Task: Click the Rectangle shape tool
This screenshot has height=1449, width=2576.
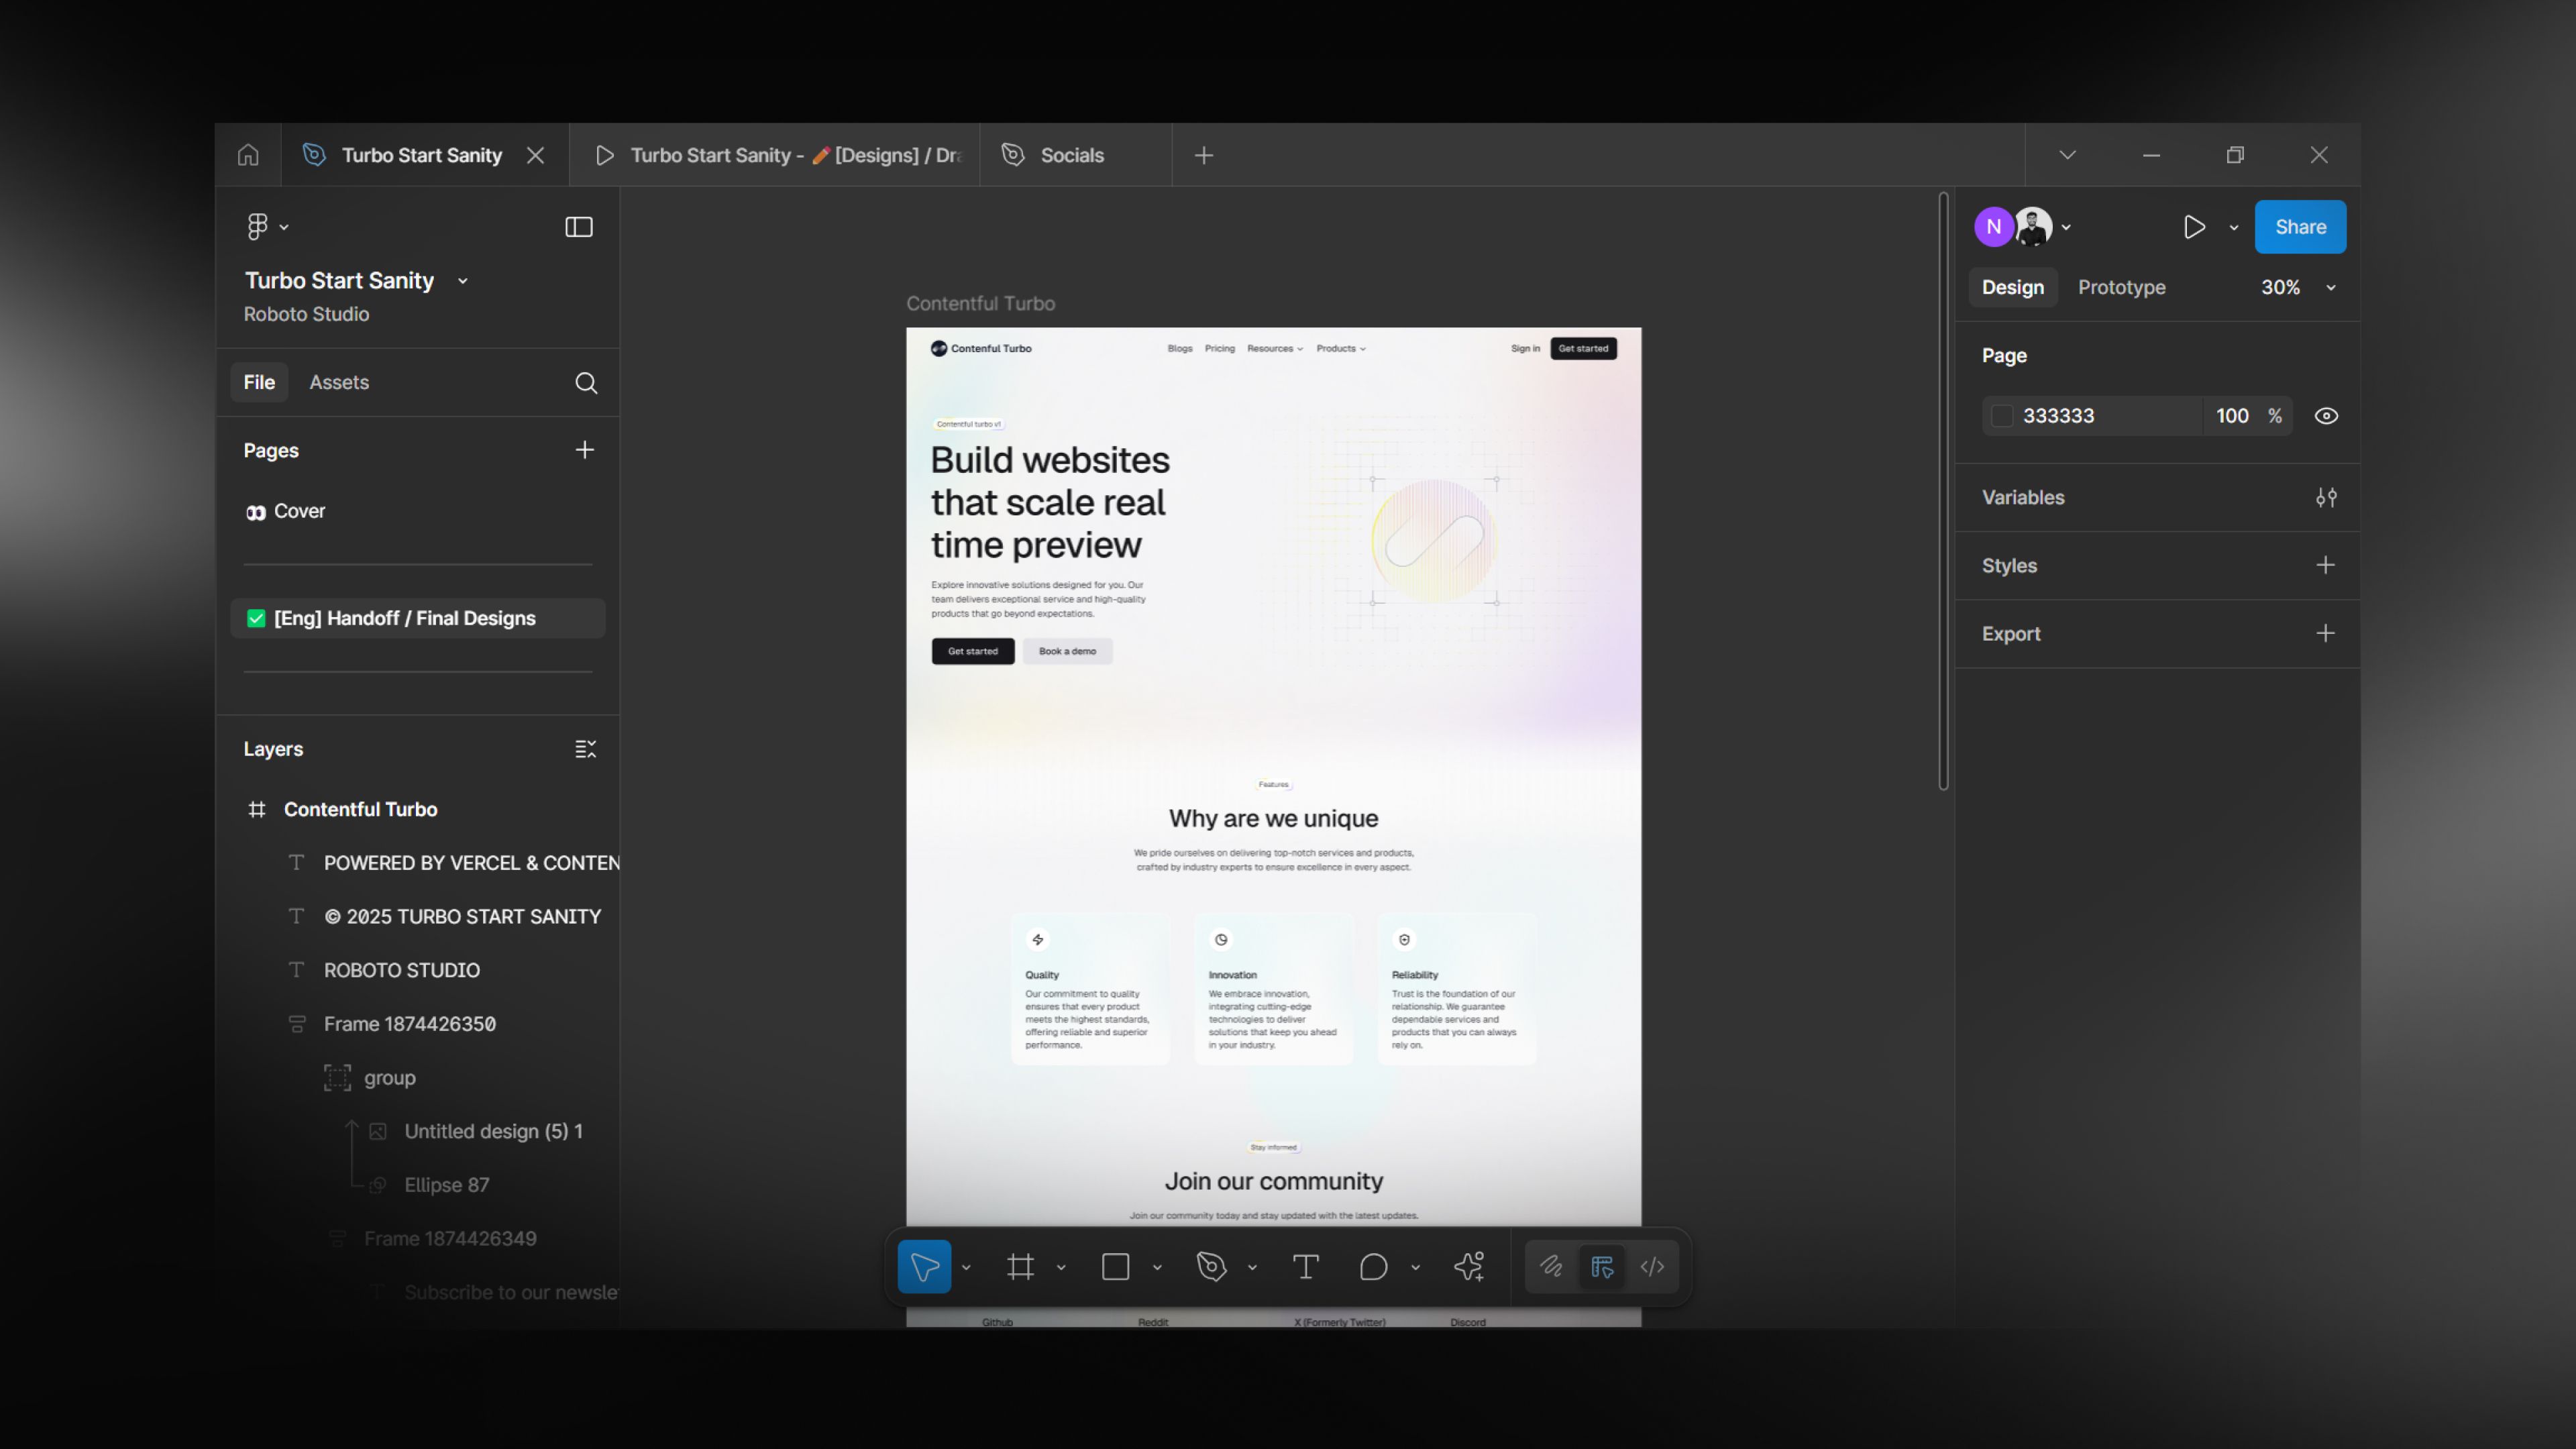Action: point(1115,1267)
